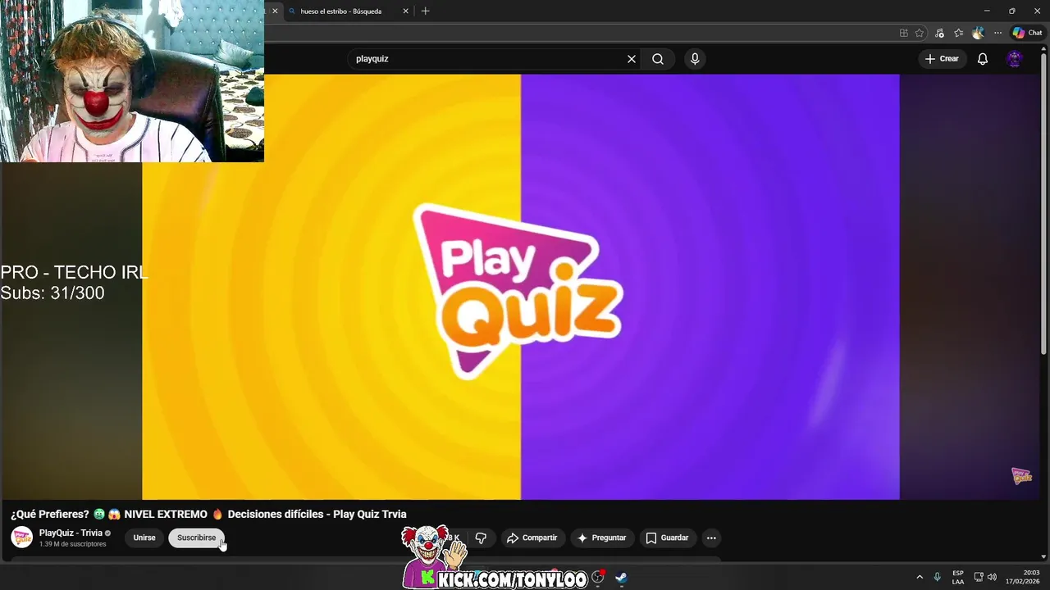Click the PlayQuiz watermark in video corner
Screen dimensions: 1050x590
pyautogui.click(x=1021, y=476)
